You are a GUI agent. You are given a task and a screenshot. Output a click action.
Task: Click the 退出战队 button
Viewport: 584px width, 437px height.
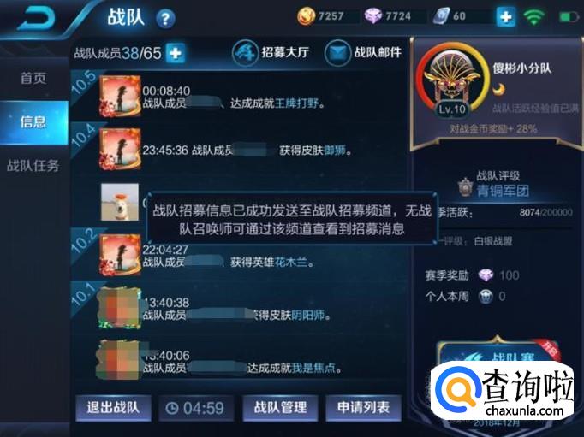click(x=113, y=408)
